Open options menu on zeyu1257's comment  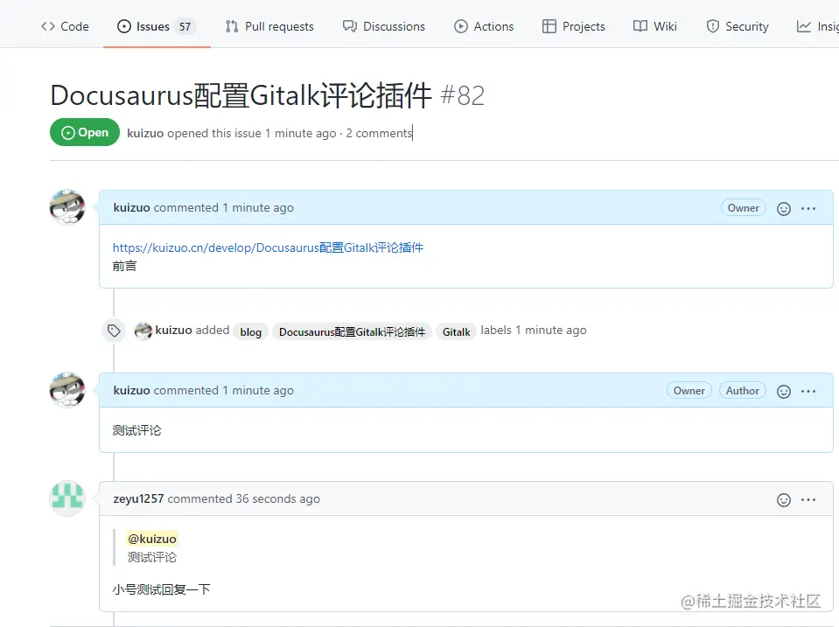[808, 499]
